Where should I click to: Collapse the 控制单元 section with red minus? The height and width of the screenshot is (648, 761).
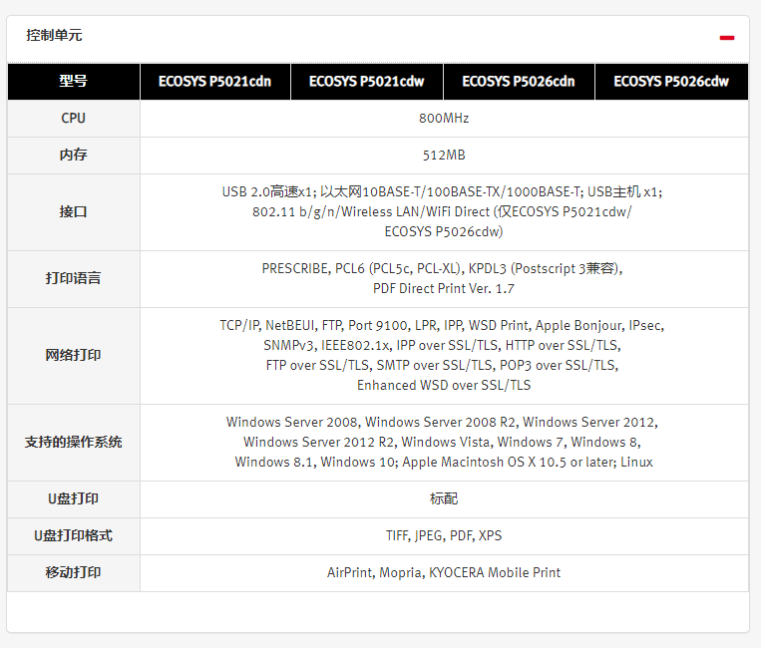(727, 38)
